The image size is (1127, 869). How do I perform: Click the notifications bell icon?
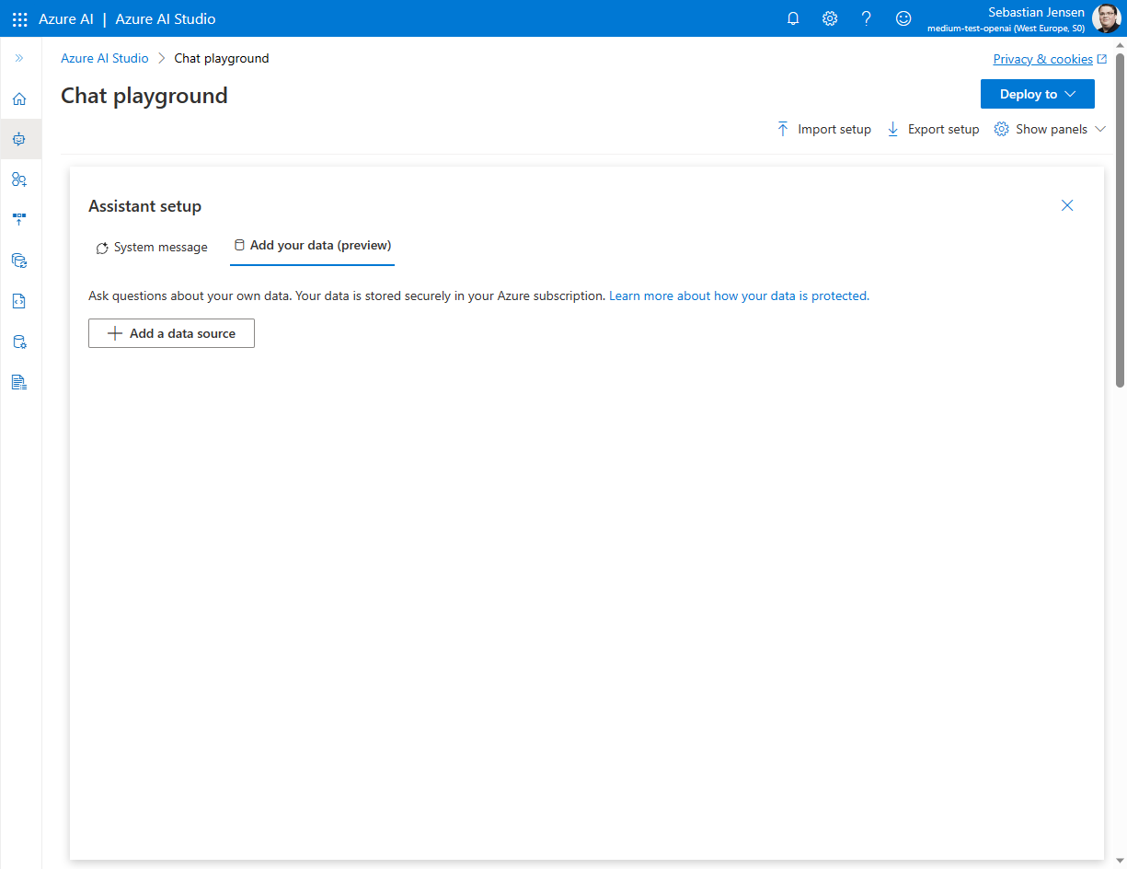click(x=793, y=18)
